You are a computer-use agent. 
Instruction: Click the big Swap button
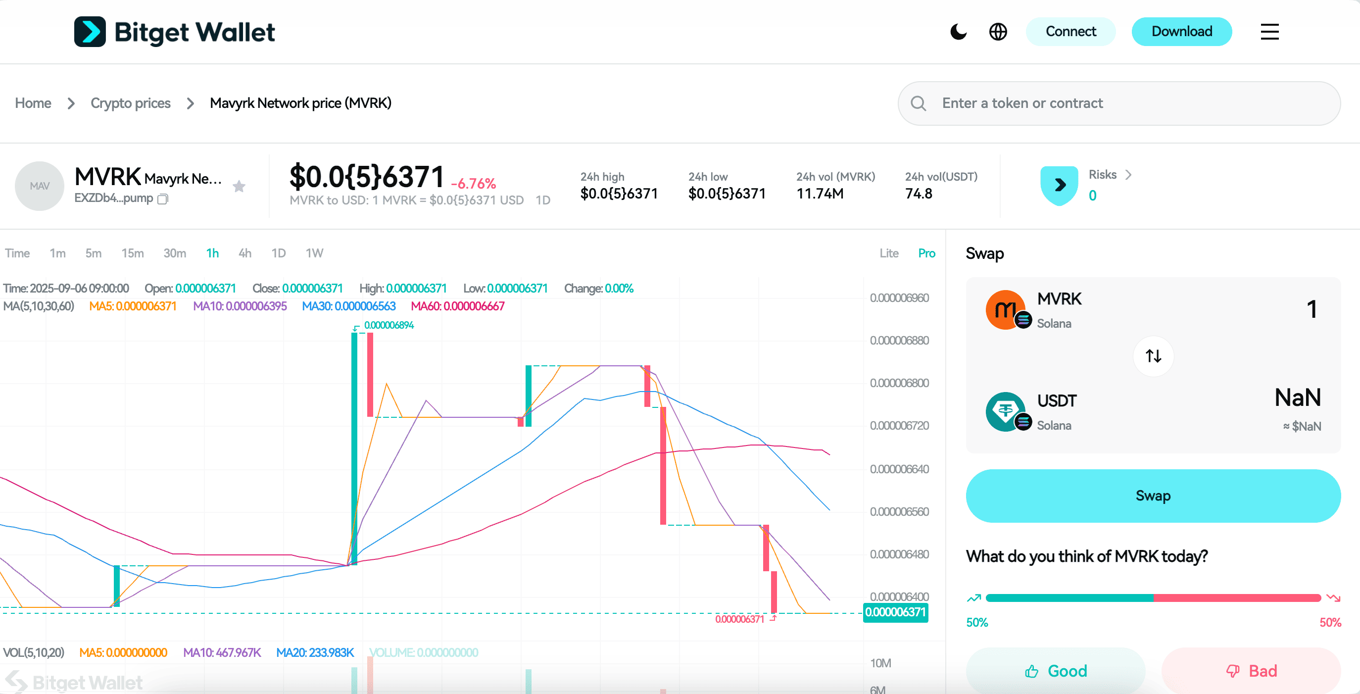pyautogui.click(x=1153, y=496)
